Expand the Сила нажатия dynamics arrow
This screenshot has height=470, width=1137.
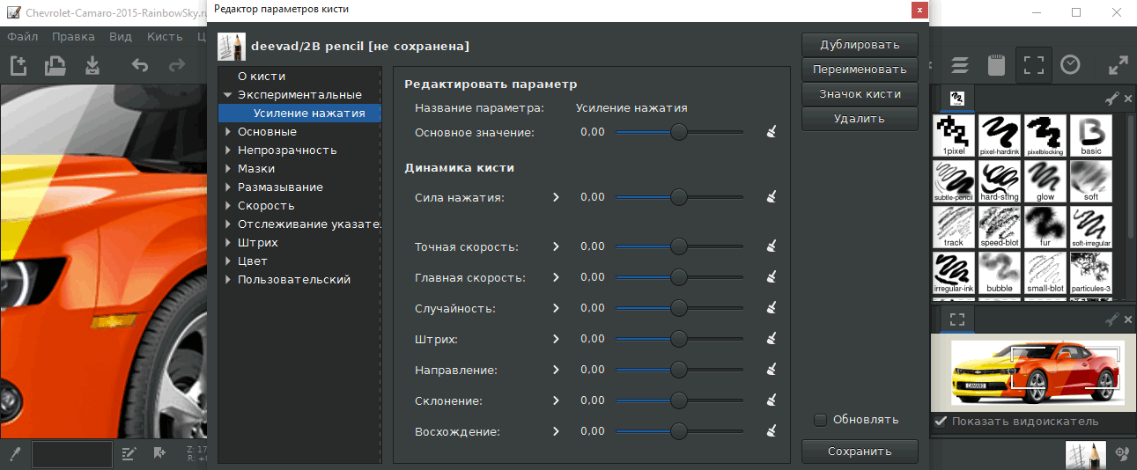click(x=556, y=197)
